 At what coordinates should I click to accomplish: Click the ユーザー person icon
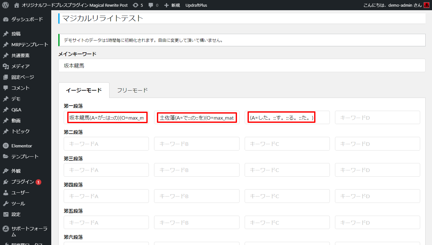5,193
